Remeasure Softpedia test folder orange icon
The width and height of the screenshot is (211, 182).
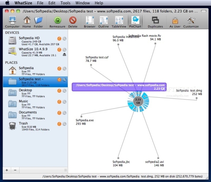coord(59,80)
